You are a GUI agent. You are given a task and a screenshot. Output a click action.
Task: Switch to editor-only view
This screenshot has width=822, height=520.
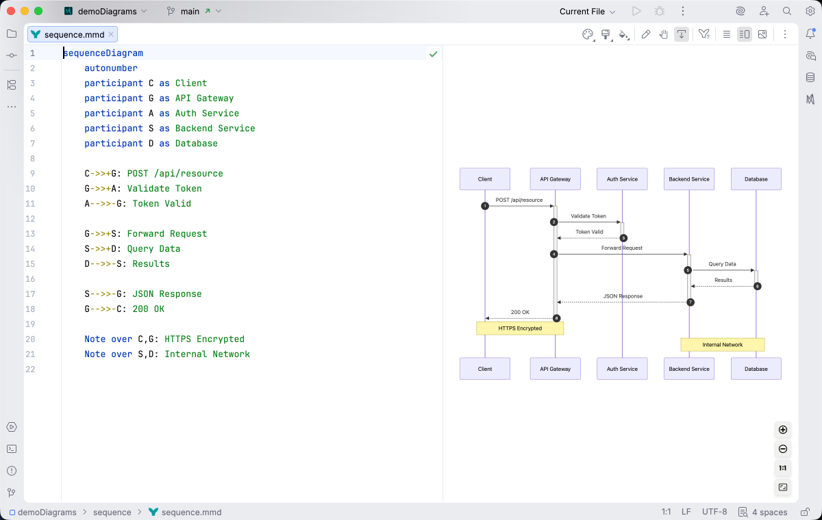click(727, 34)
